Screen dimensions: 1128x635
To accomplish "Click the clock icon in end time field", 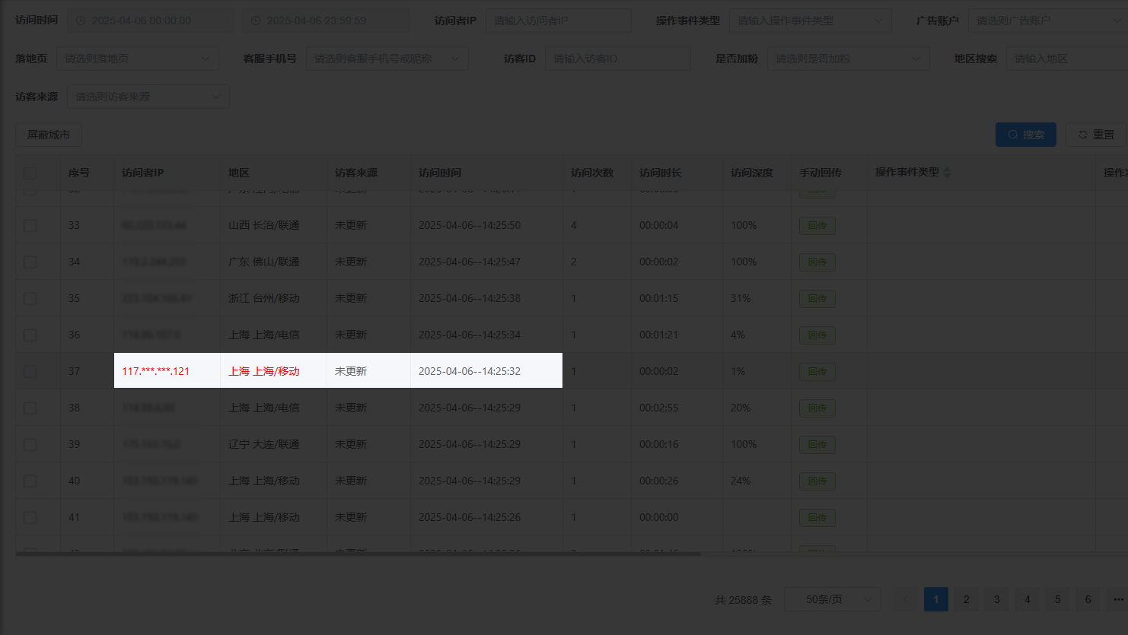I will (256, 21).
